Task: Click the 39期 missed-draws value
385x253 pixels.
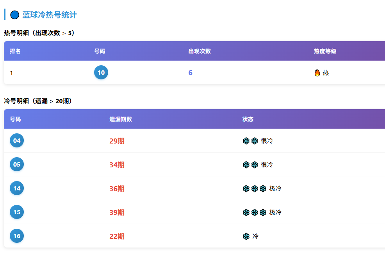Action: tap(117, 212)
